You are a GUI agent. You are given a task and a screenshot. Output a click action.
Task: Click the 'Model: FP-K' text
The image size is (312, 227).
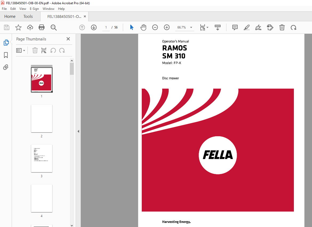tap(172, 63)
